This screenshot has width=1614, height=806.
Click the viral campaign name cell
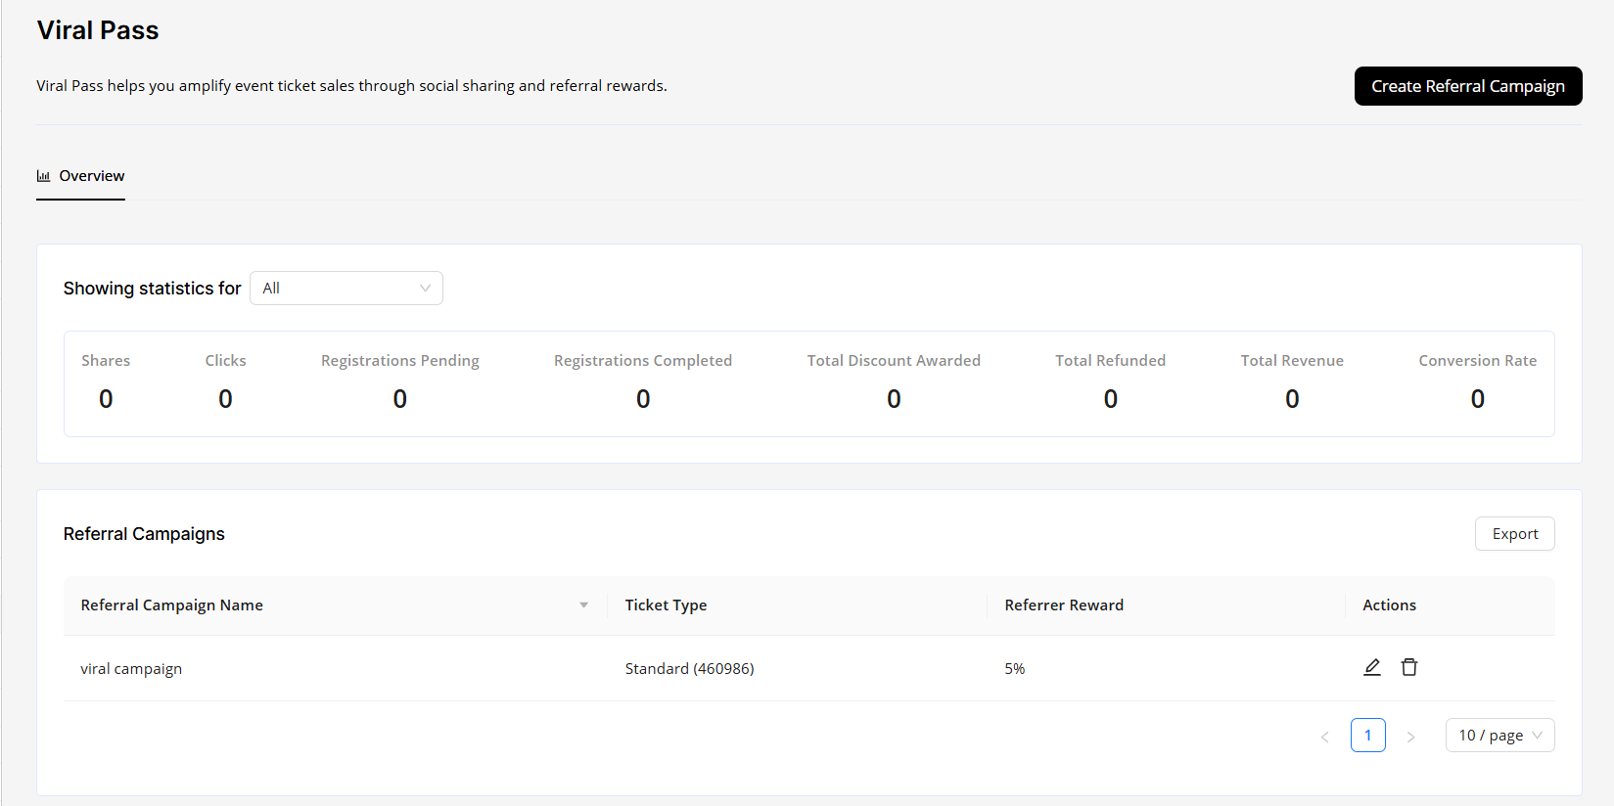[x=131, y=669]
